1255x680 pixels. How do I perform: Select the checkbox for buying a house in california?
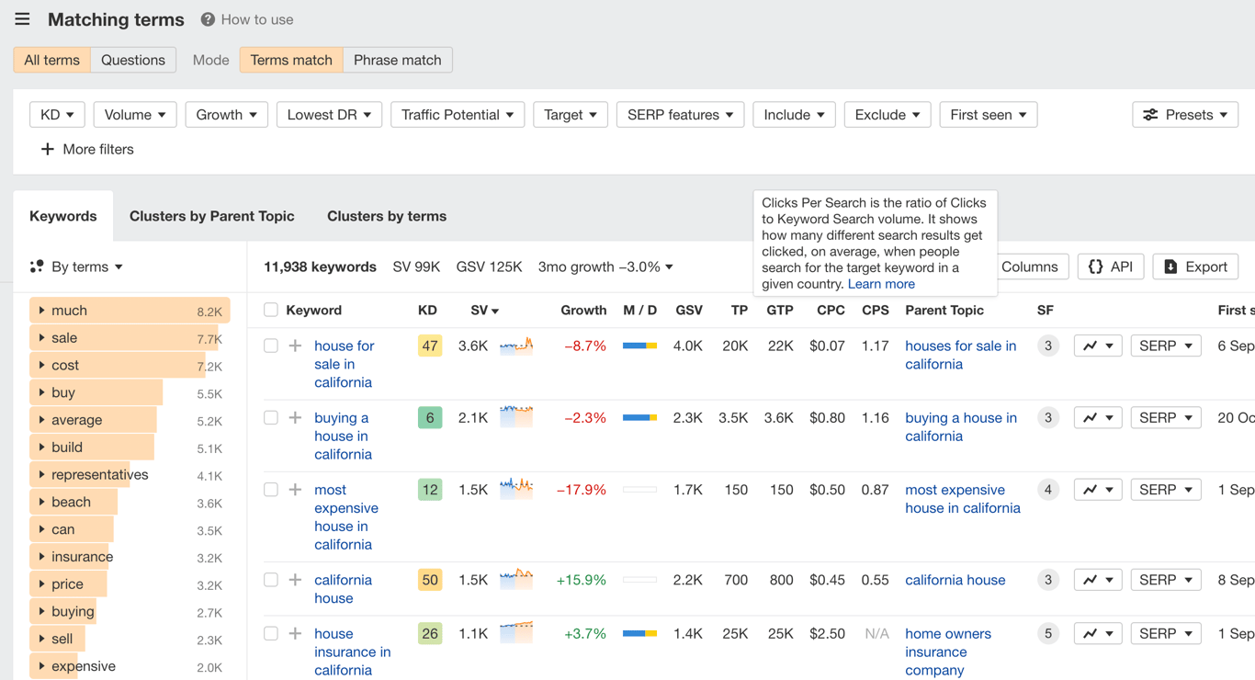[x=271, y=417]
